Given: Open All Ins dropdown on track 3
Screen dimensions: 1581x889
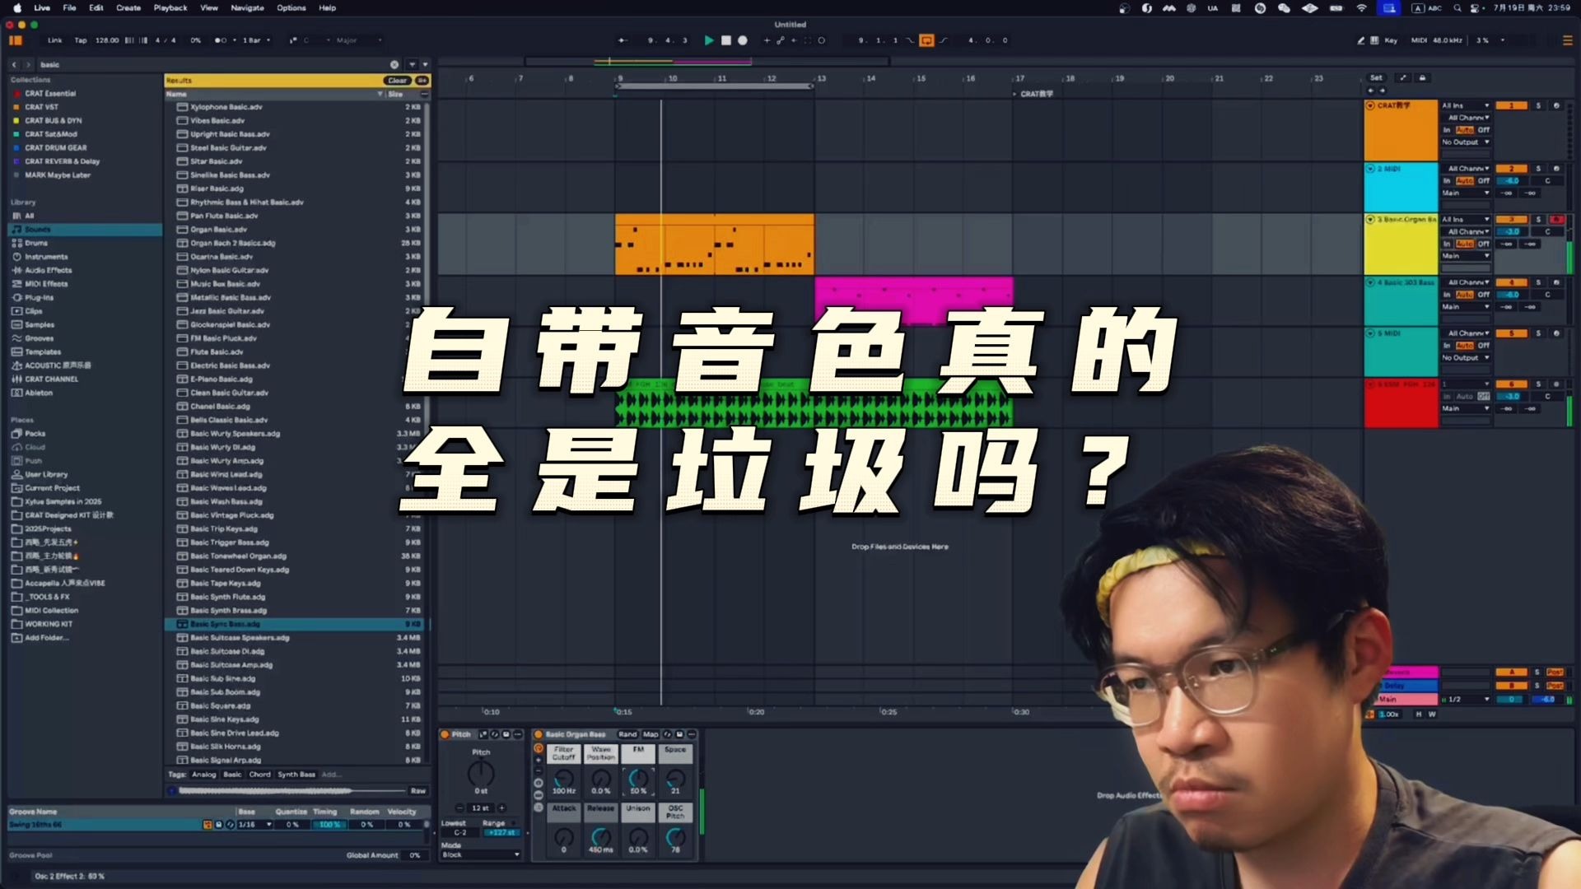Looking at the screenshot, I should click(1466, 220).
